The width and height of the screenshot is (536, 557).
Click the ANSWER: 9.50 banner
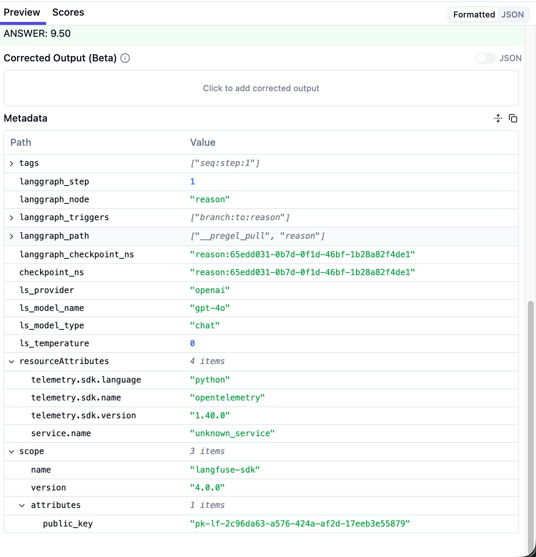(x=37, y=33)
